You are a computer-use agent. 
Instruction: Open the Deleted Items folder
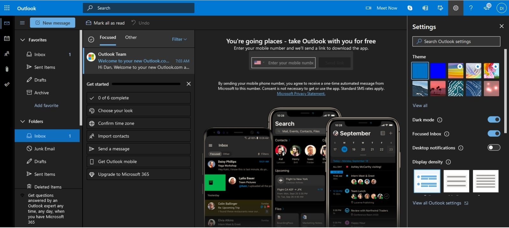pos(47,186)
